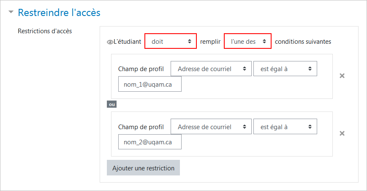The image size is (367, 191).
Task: Click the 'conditions suivantes' text
Action: [x=303, y=42]
